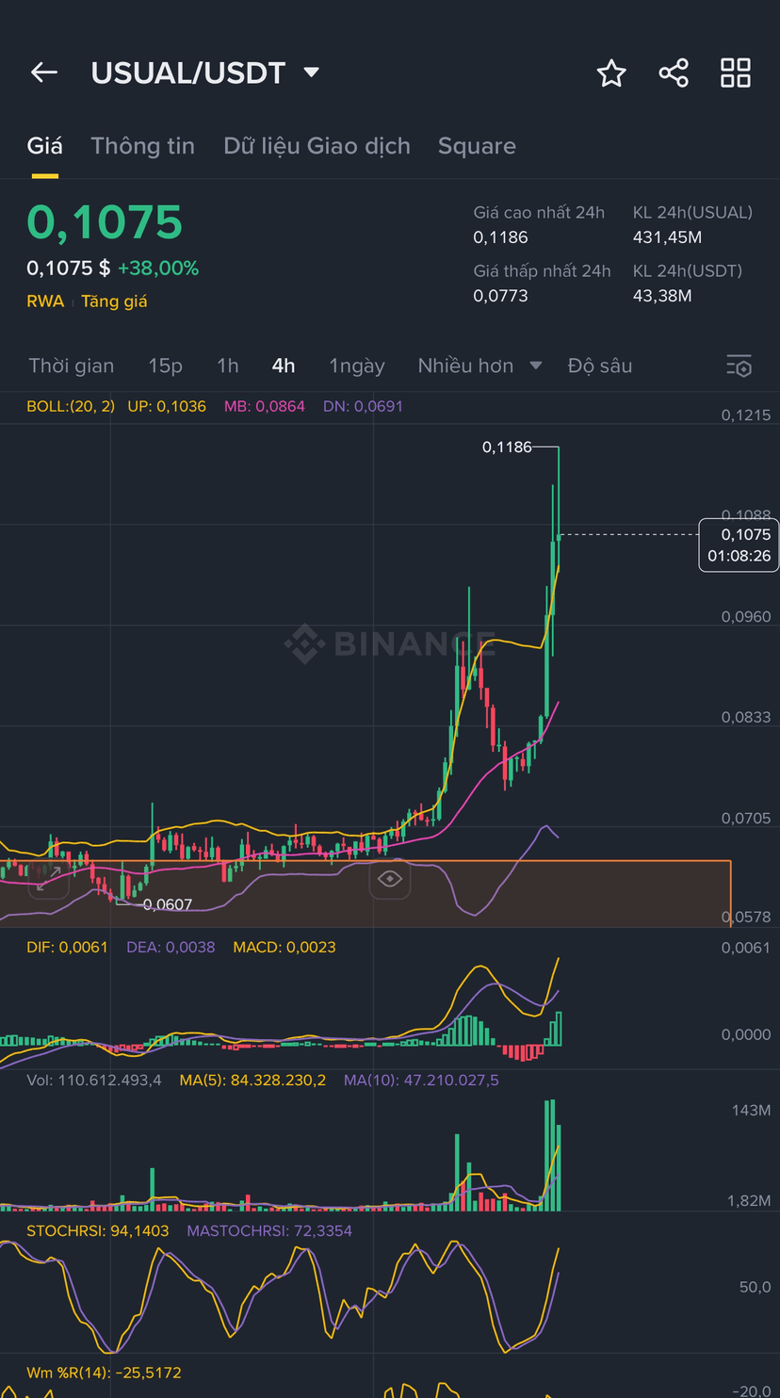The height and width of the screenshot is (1398, 780).
Task: Open chart indicator settings icon
Action: (x=739, y=366)
